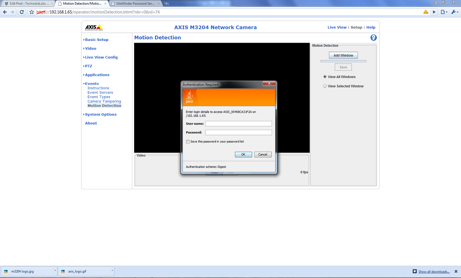Open Setup page link
This screenshot has height=278, width=461.
tap(356, 27)
